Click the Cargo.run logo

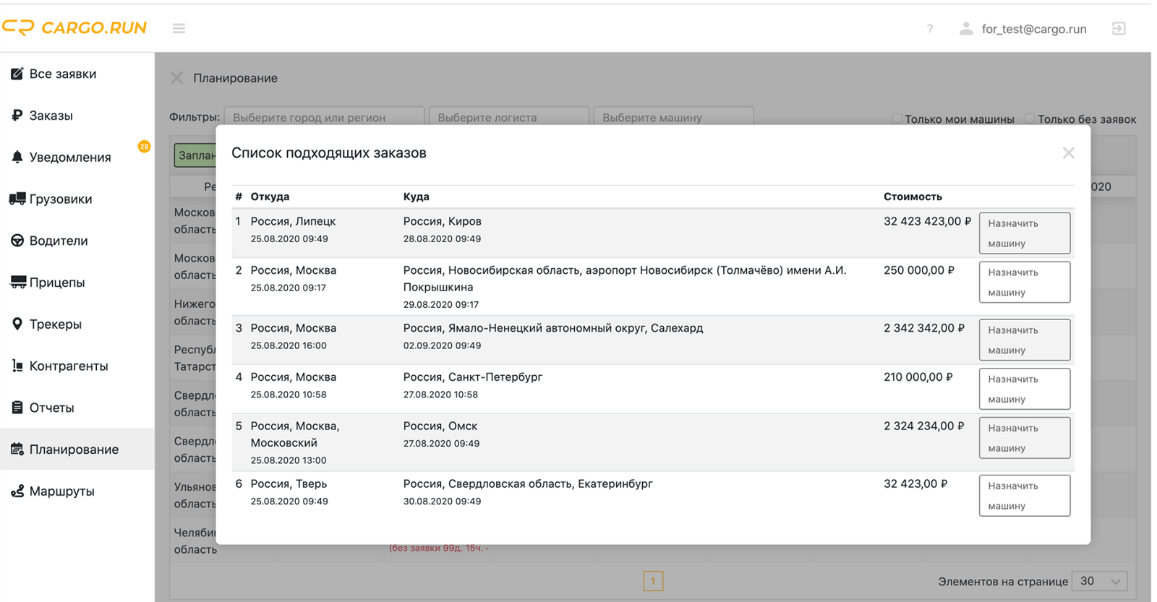(74, 27)
